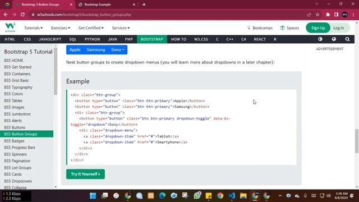Screen dimensions: 359x202
Task: Open the HOW TO section in top nav
Action: click(x=178, y=39)
